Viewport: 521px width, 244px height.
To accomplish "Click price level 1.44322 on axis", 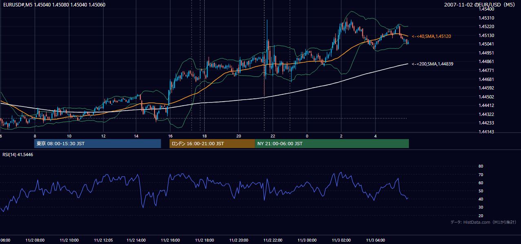I will click(486, 114).
